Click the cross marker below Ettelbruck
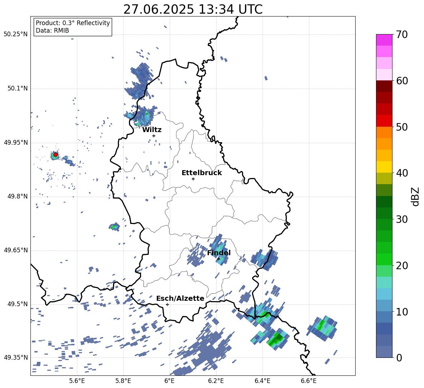Viewport: 424px width, 388px height. pos(193,179)
